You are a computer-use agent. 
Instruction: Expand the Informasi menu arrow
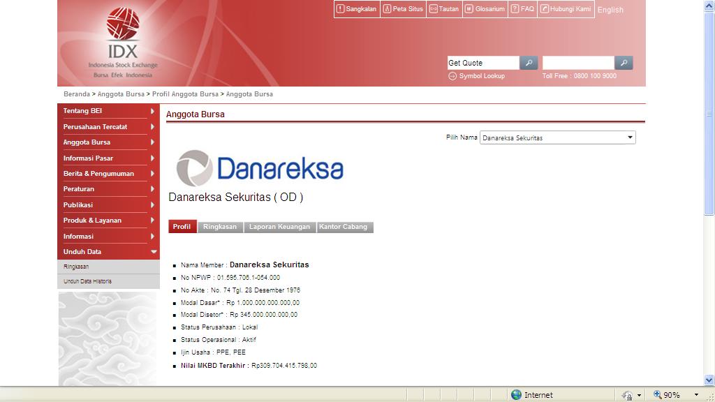pyautogui.click(x=152, y=236)
